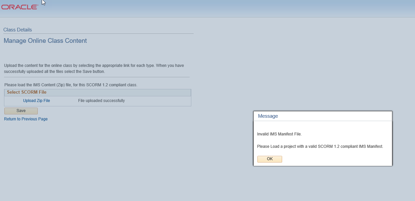This screenshot has height=201, width=415.
Task: Click OK in the Message dialog
Action: pyautogui.click(x=269, y=159)
